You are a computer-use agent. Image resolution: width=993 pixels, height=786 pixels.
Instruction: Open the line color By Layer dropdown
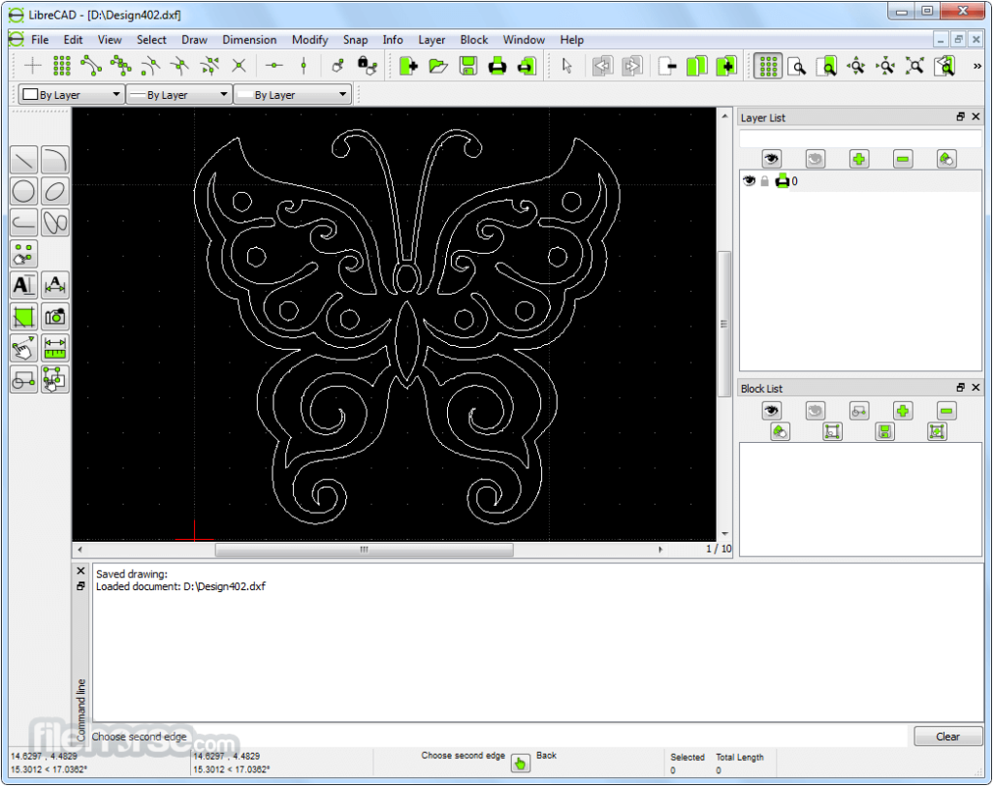point(71,94)
